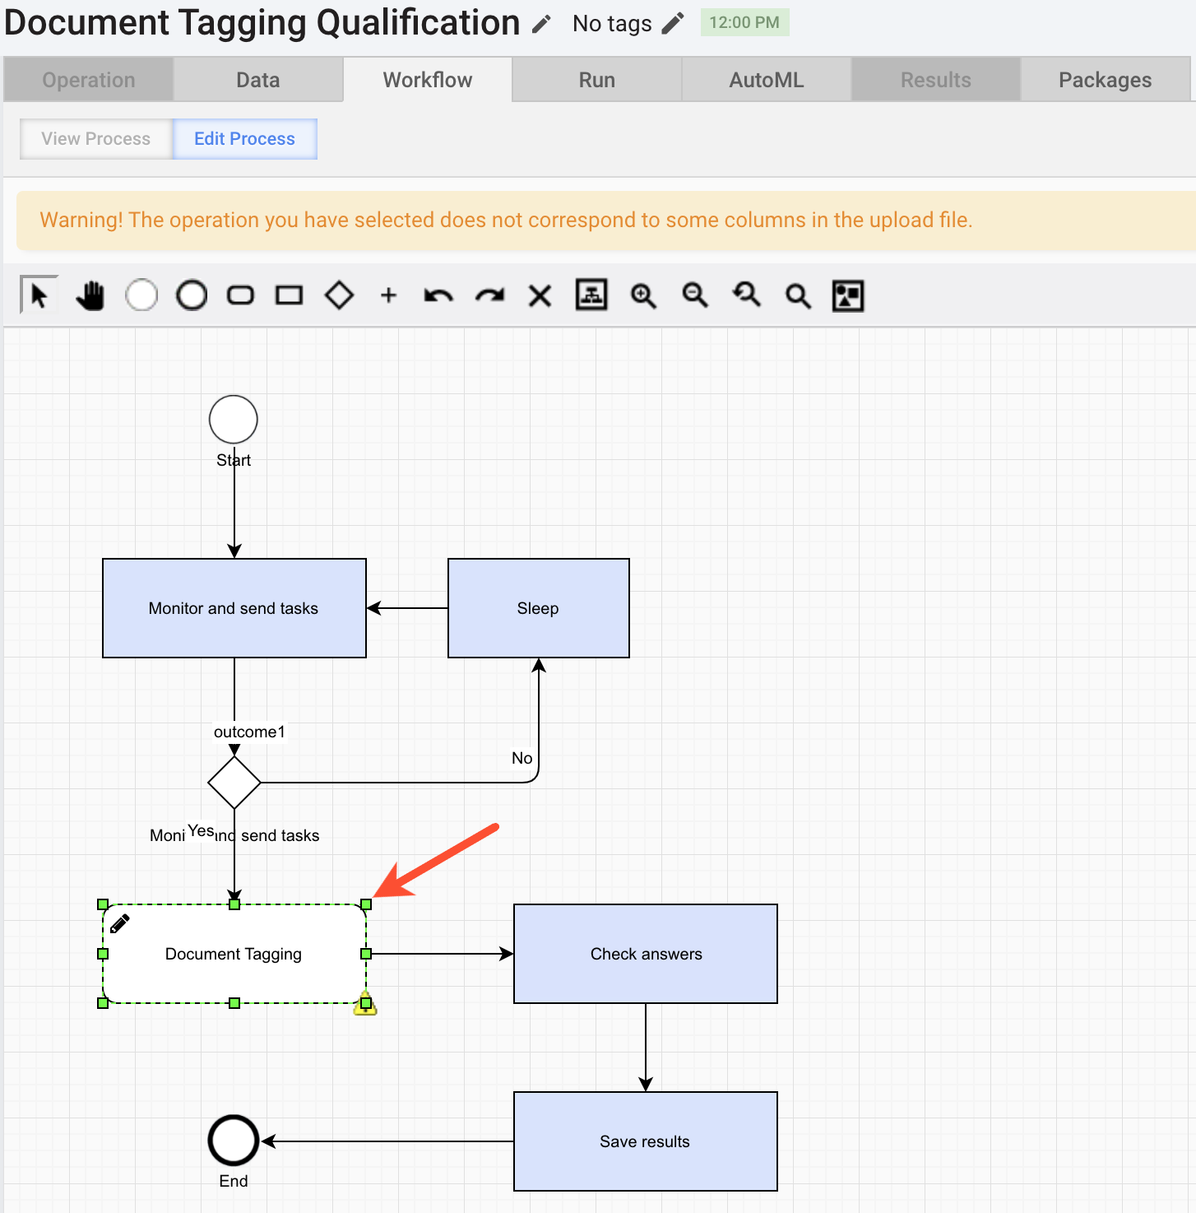Edit the title with its pencil icon
Screen dimensions: 1196x1213
click(541, 24)
